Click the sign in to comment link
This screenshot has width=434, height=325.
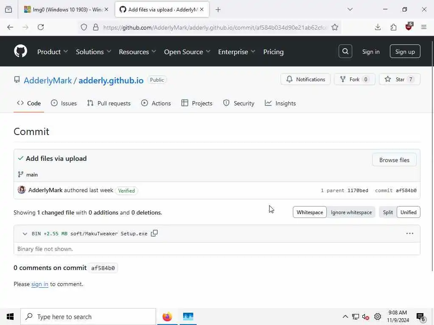(x=39, y=284)
